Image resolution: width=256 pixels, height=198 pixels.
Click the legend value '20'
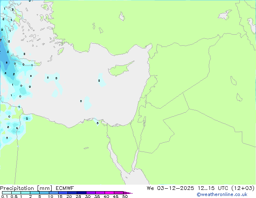pos(69,196)
